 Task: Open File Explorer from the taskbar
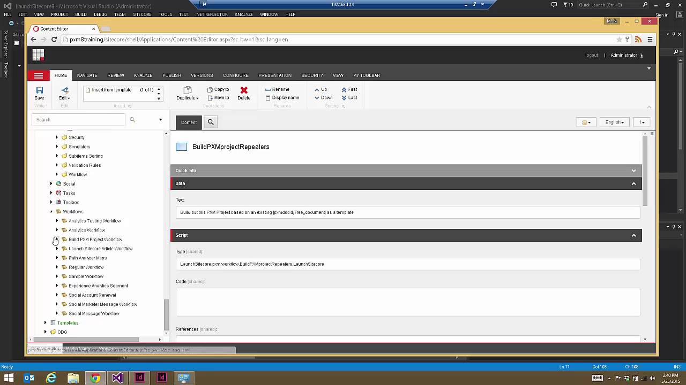pyautogui.click(x=73, y=378)
